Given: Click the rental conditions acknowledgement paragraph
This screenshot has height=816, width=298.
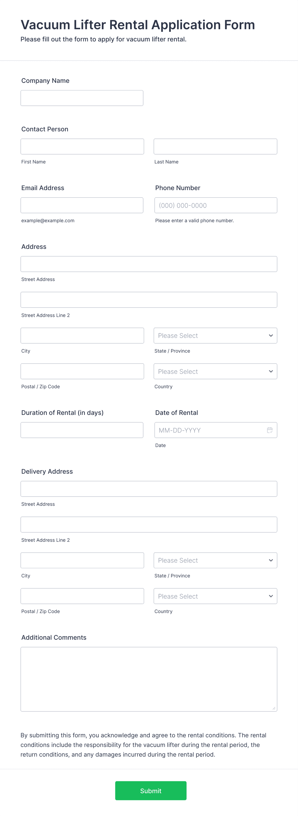Looking at the screenshot, I should click(x=144, y=745).
